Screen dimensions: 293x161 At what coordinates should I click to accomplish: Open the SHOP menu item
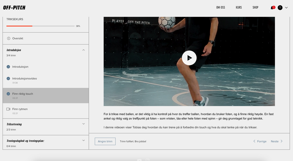tap(255, 7)
